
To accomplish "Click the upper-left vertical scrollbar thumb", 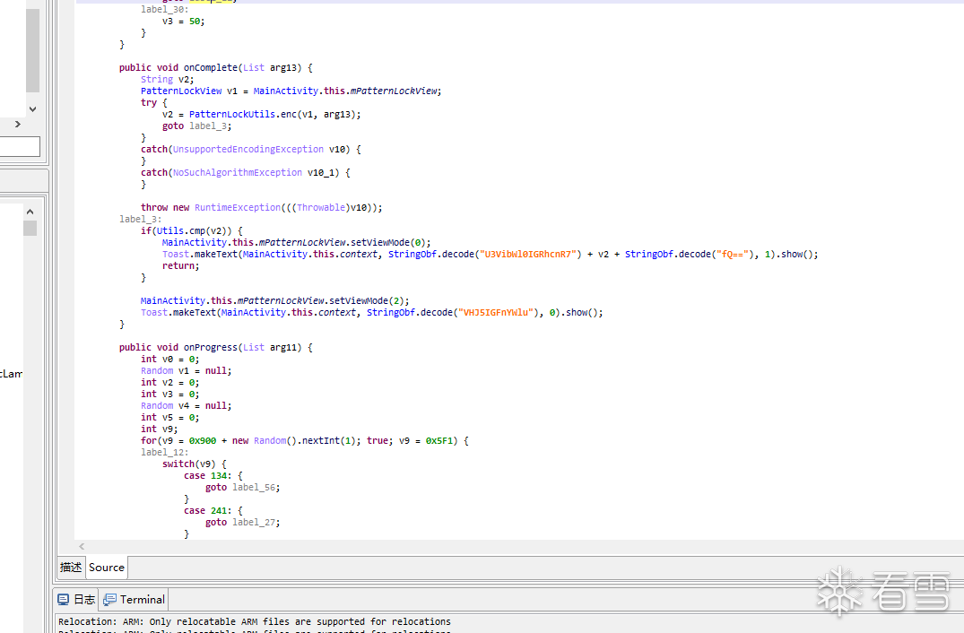I will (32, 50).
